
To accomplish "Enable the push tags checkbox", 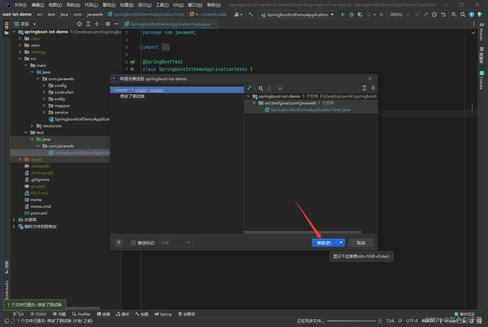I will coord(133,243).
